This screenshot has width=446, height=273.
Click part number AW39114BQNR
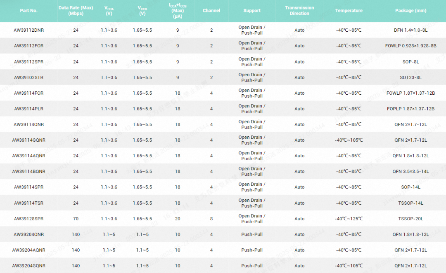[28, 171]
